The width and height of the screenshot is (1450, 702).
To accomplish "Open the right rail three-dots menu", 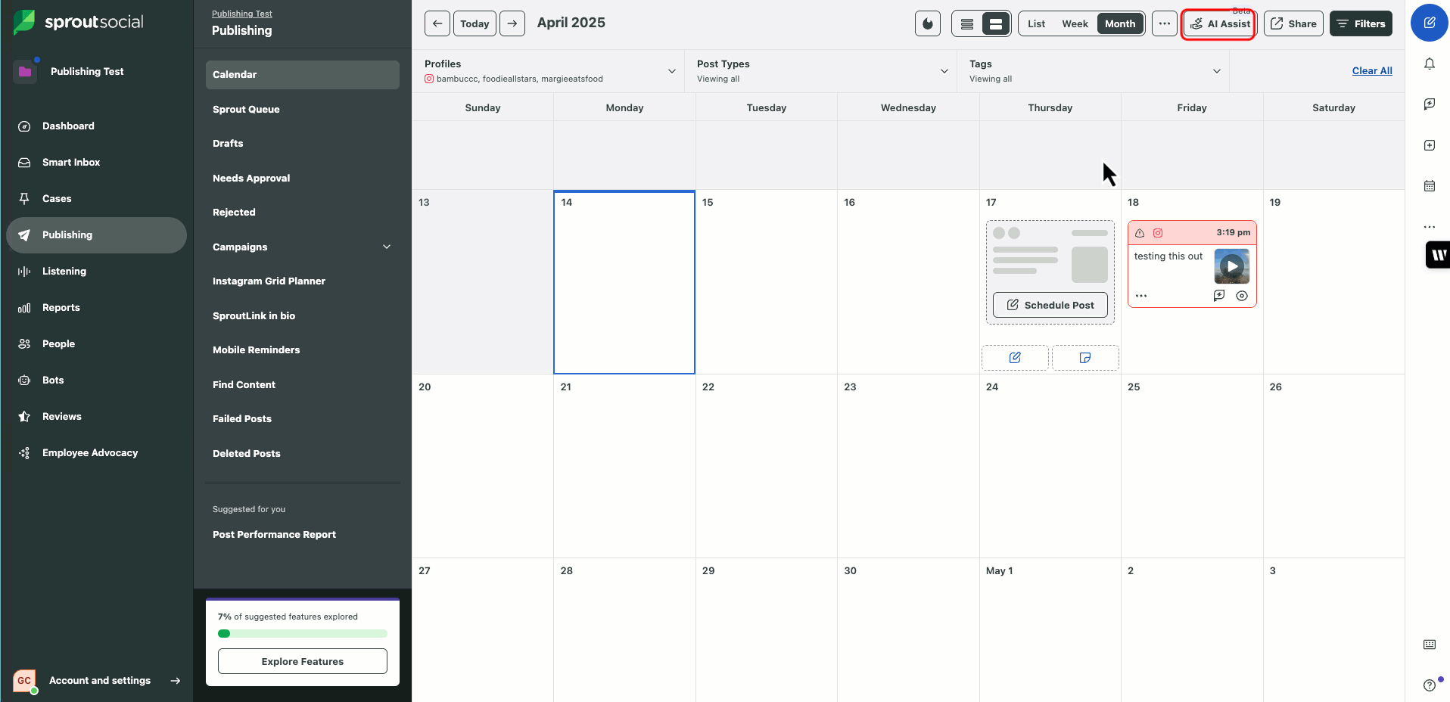I will (x=1429, y=227).
